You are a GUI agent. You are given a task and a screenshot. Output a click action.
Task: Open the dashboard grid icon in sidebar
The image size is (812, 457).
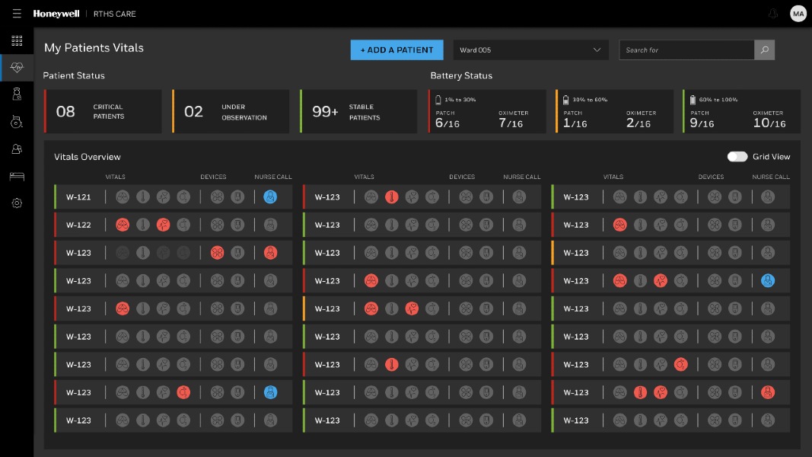pyautogui.click(x=17, y=41)
